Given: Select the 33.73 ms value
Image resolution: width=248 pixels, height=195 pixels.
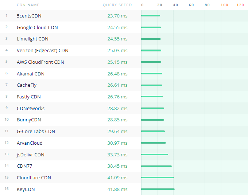Looking at the screenshot, I should click(117, 155).
